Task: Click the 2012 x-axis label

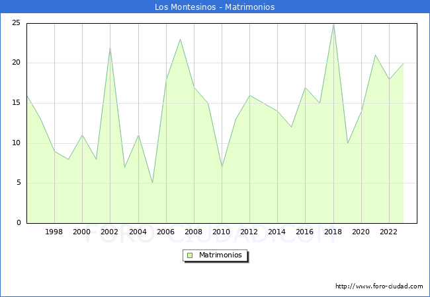Action: (x=249, y=232)
